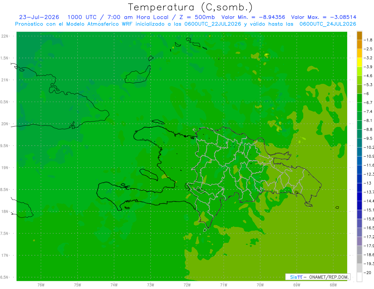Click the '21N' latitude axis label
Screen dimensions: 374x289
point(5,80)
